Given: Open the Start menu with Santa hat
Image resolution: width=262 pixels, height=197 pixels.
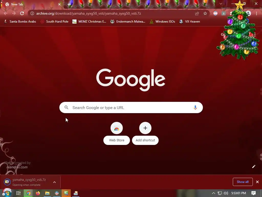Looking at the screenshot, I should (7, 193).
